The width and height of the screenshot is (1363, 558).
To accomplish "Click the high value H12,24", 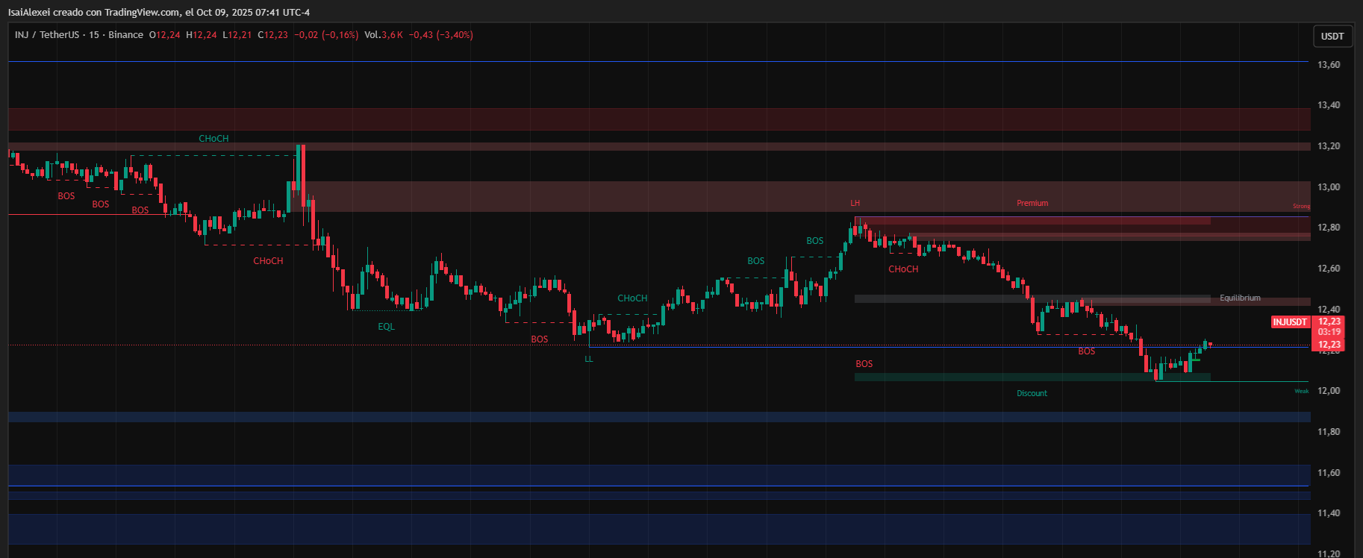I will pyautogui.click(x=202, y=35).
